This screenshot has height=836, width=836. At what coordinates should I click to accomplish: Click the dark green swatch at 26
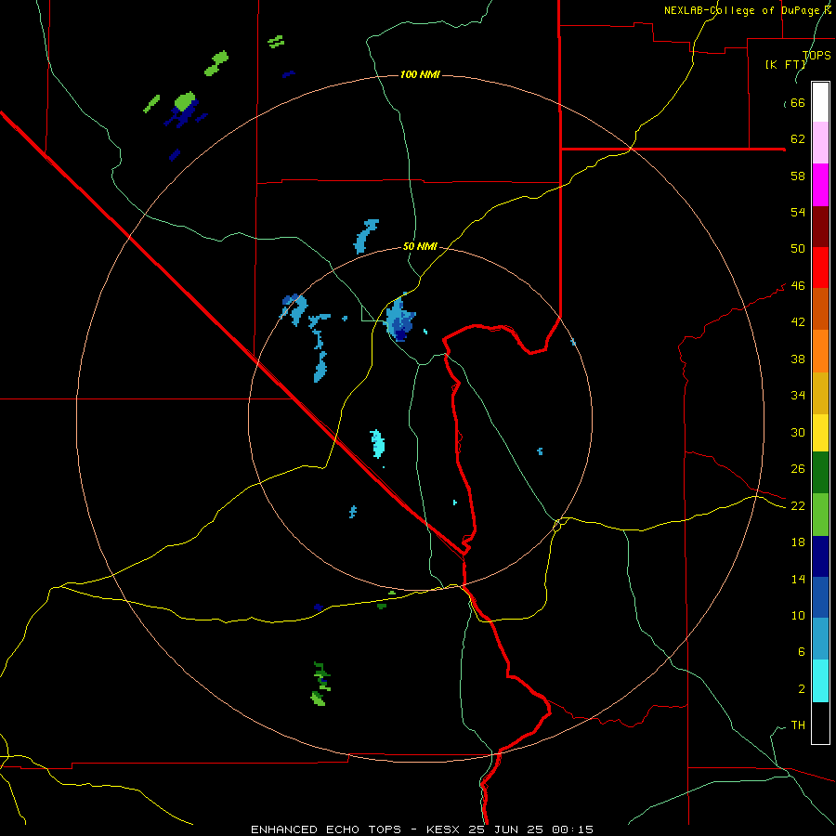click(x=820, y=473)
